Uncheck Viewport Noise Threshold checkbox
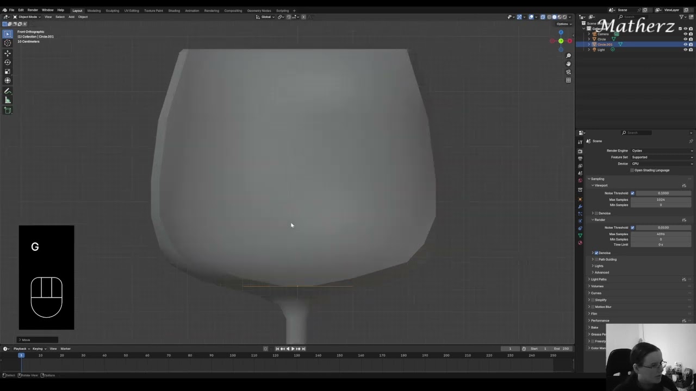This screenshot has width=696, height=391. tap(632, 193)
